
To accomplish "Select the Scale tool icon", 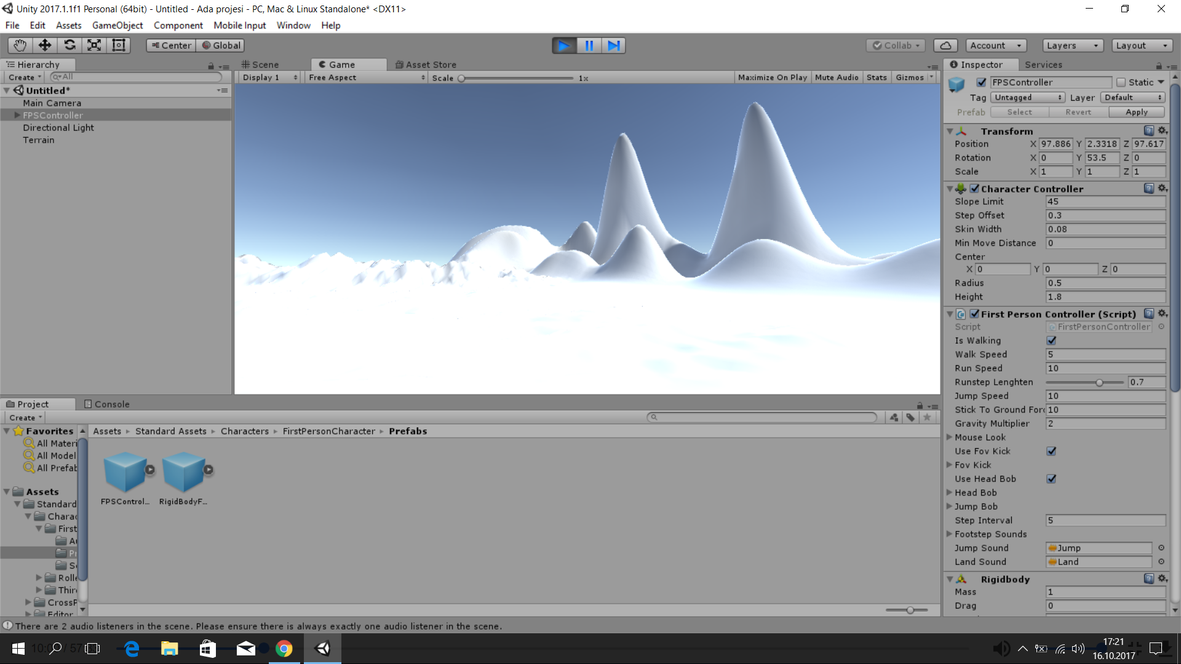I will (x=94, y=45).
